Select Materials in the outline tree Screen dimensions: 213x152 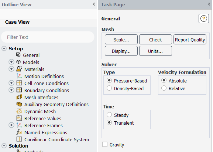[x=34, y=69]
